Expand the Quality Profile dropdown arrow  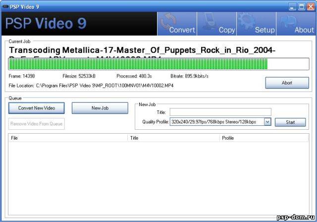click(x=267, y=121)
